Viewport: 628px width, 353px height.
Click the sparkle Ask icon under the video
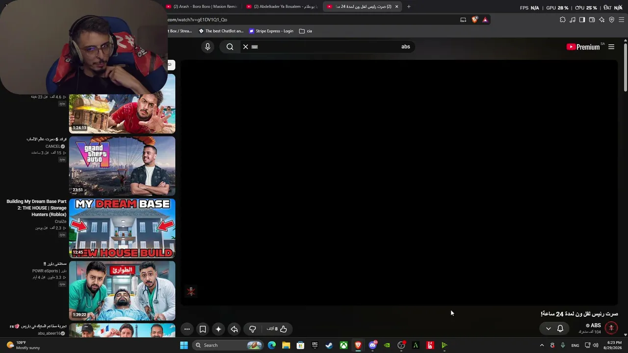218,329
